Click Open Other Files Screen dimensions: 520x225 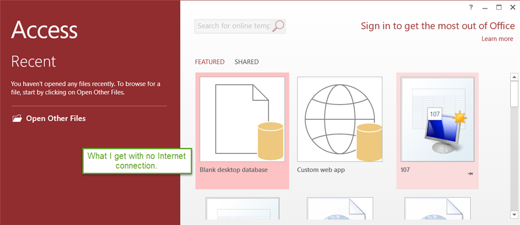56,118
